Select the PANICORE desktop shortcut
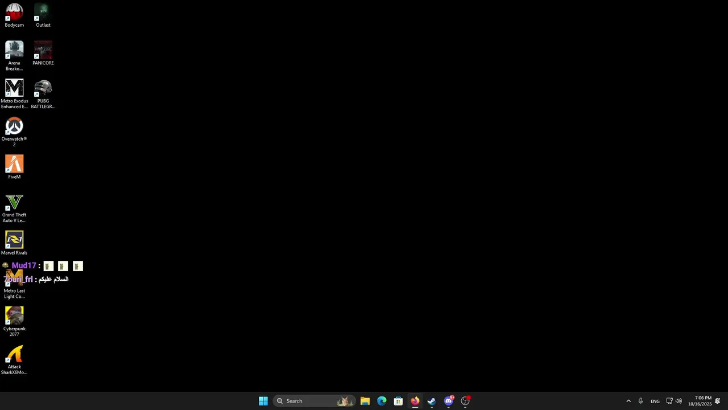Viewport: 728px width, 410px height. [43, 54]
